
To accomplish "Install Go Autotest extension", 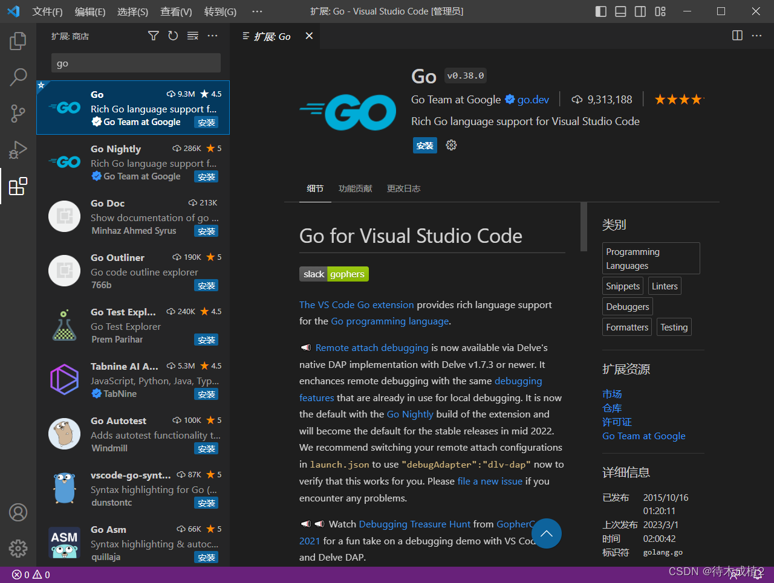I will (x=206, y=449).
